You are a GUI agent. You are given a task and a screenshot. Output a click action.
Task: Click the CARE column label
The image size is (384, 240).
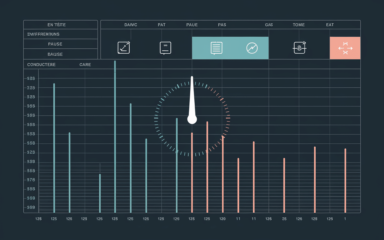[85, 65]
